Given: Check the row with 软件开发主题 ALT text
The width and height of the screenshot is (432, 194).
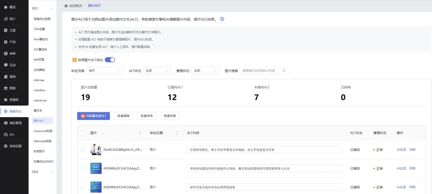Looking at the screenshot, I should point(83,187).
